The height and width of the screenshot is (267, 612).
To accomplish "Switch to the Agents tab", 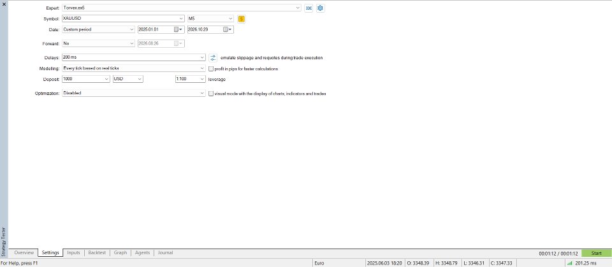I will 142,253.
